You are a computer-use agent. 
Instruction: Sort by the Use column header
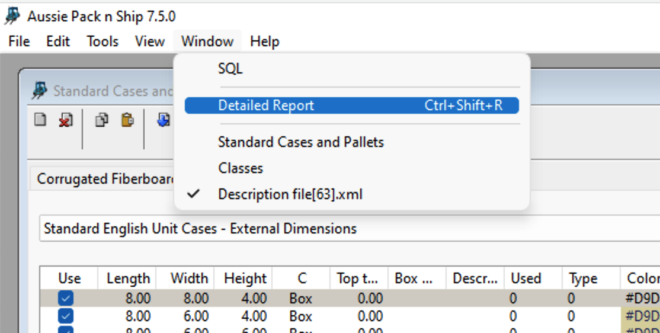coord(69,278)
